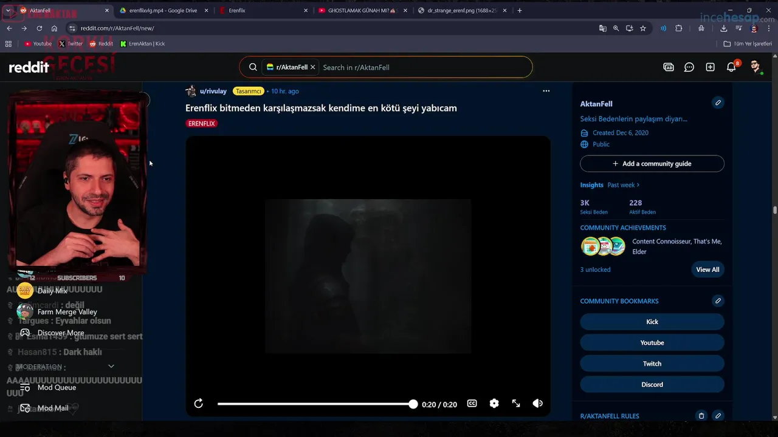Open u/rivulay user profile link
778x437 pixels.
[213, 91]
